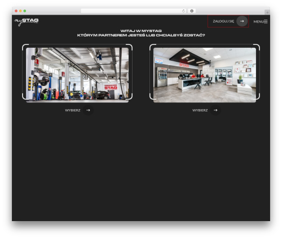Screen dimensions: 282x238
Task: Click the round icon right of address bar
Action: pos(192,11)
